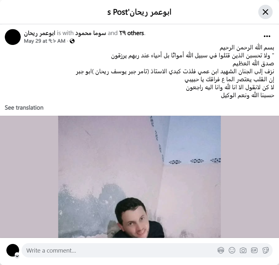279x265 pixels.
Task: Attach a photo using the camera icon
Action: 243,250
